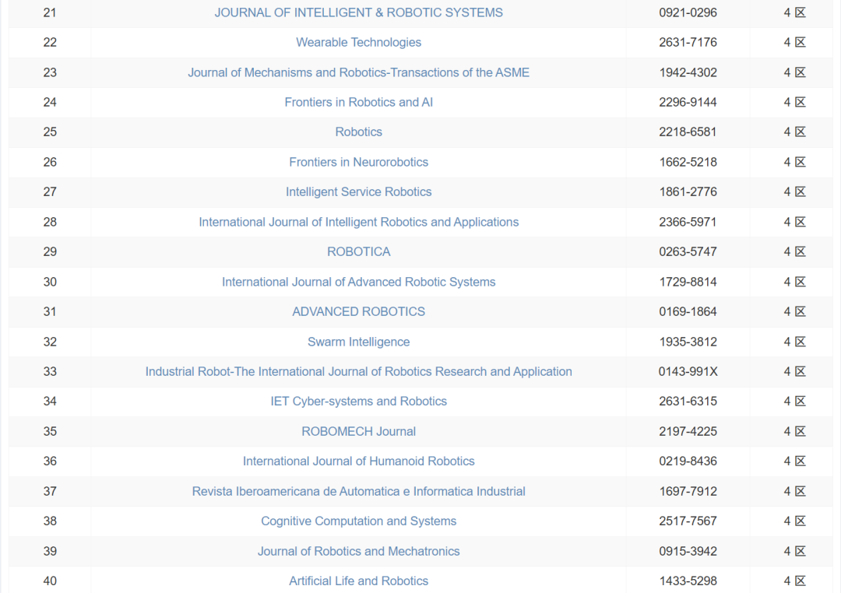Click row number 33 cell
Screen dimensions: 841x593
click(x=50, y=371)
